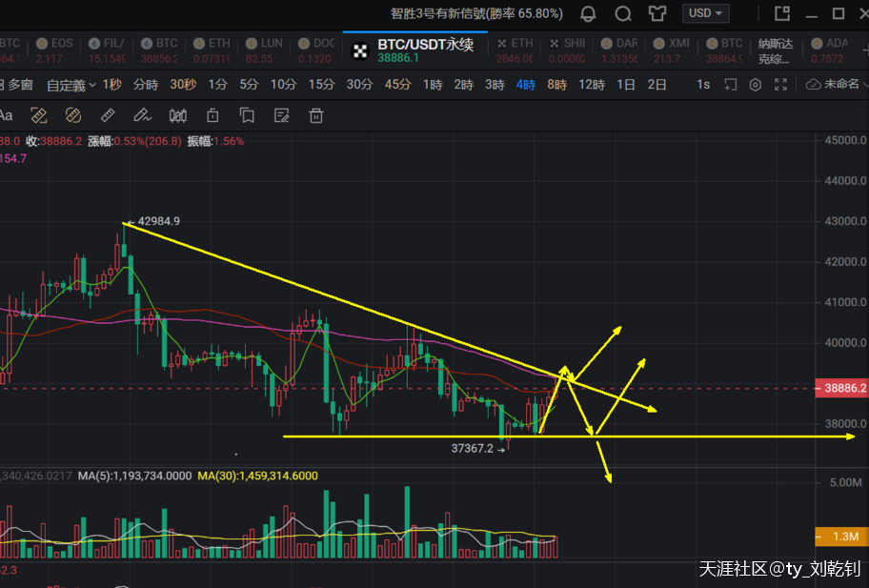Click the hexagon chart settings icon
Screen dimensions: 869x588
click(755, 85)
